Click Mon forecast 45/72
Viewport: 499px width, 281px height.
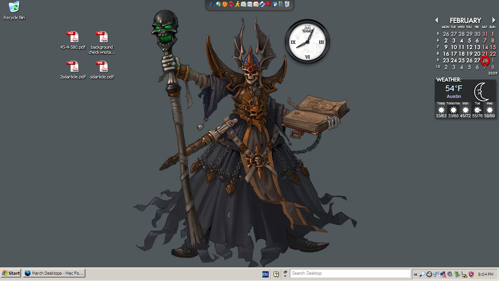465,110
